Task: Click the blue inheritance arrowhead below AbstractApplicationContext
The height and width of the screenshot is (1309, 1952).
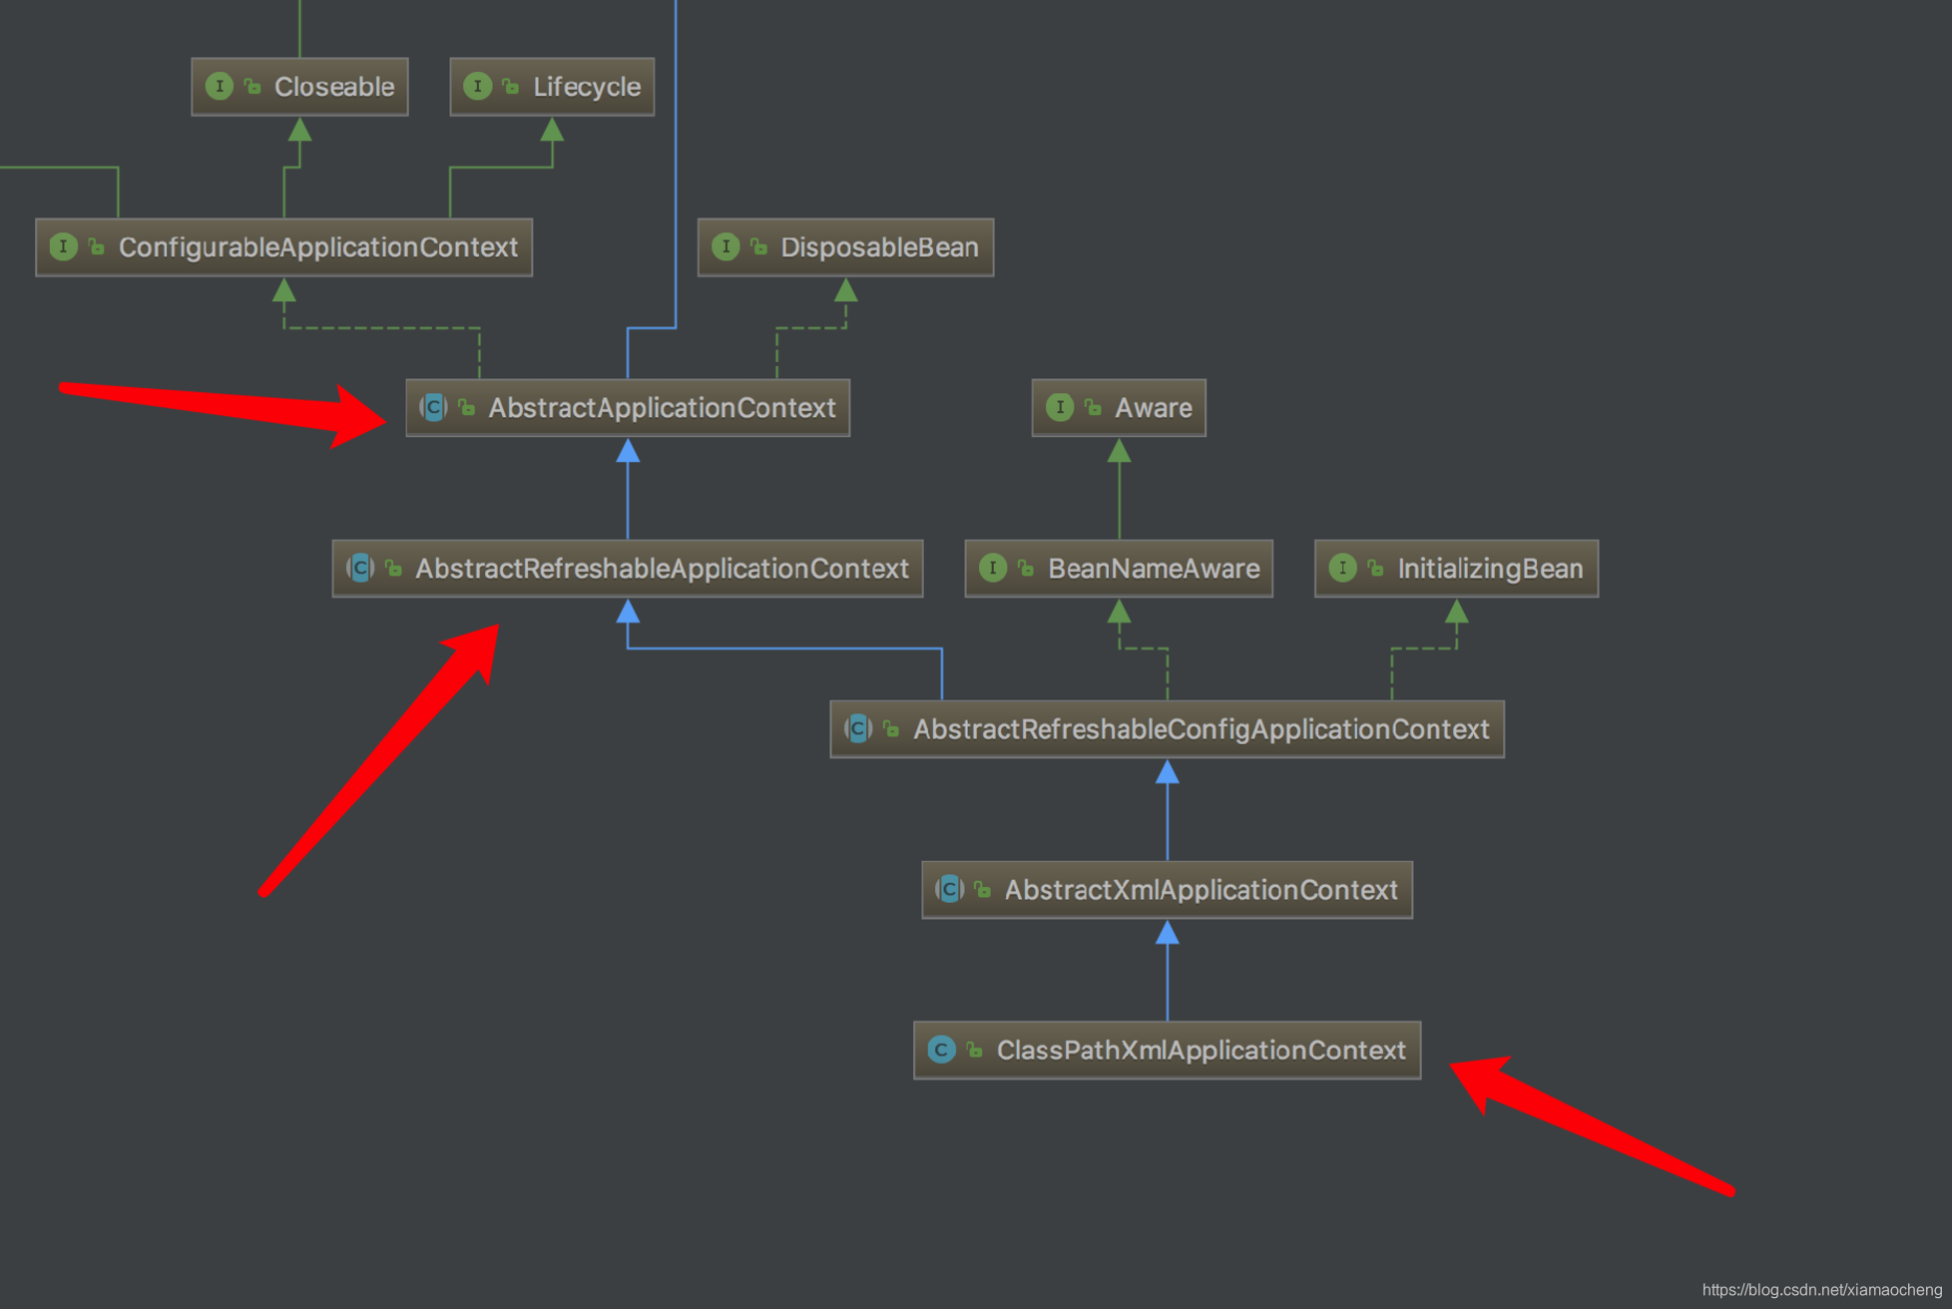Action: pos(628,452)
